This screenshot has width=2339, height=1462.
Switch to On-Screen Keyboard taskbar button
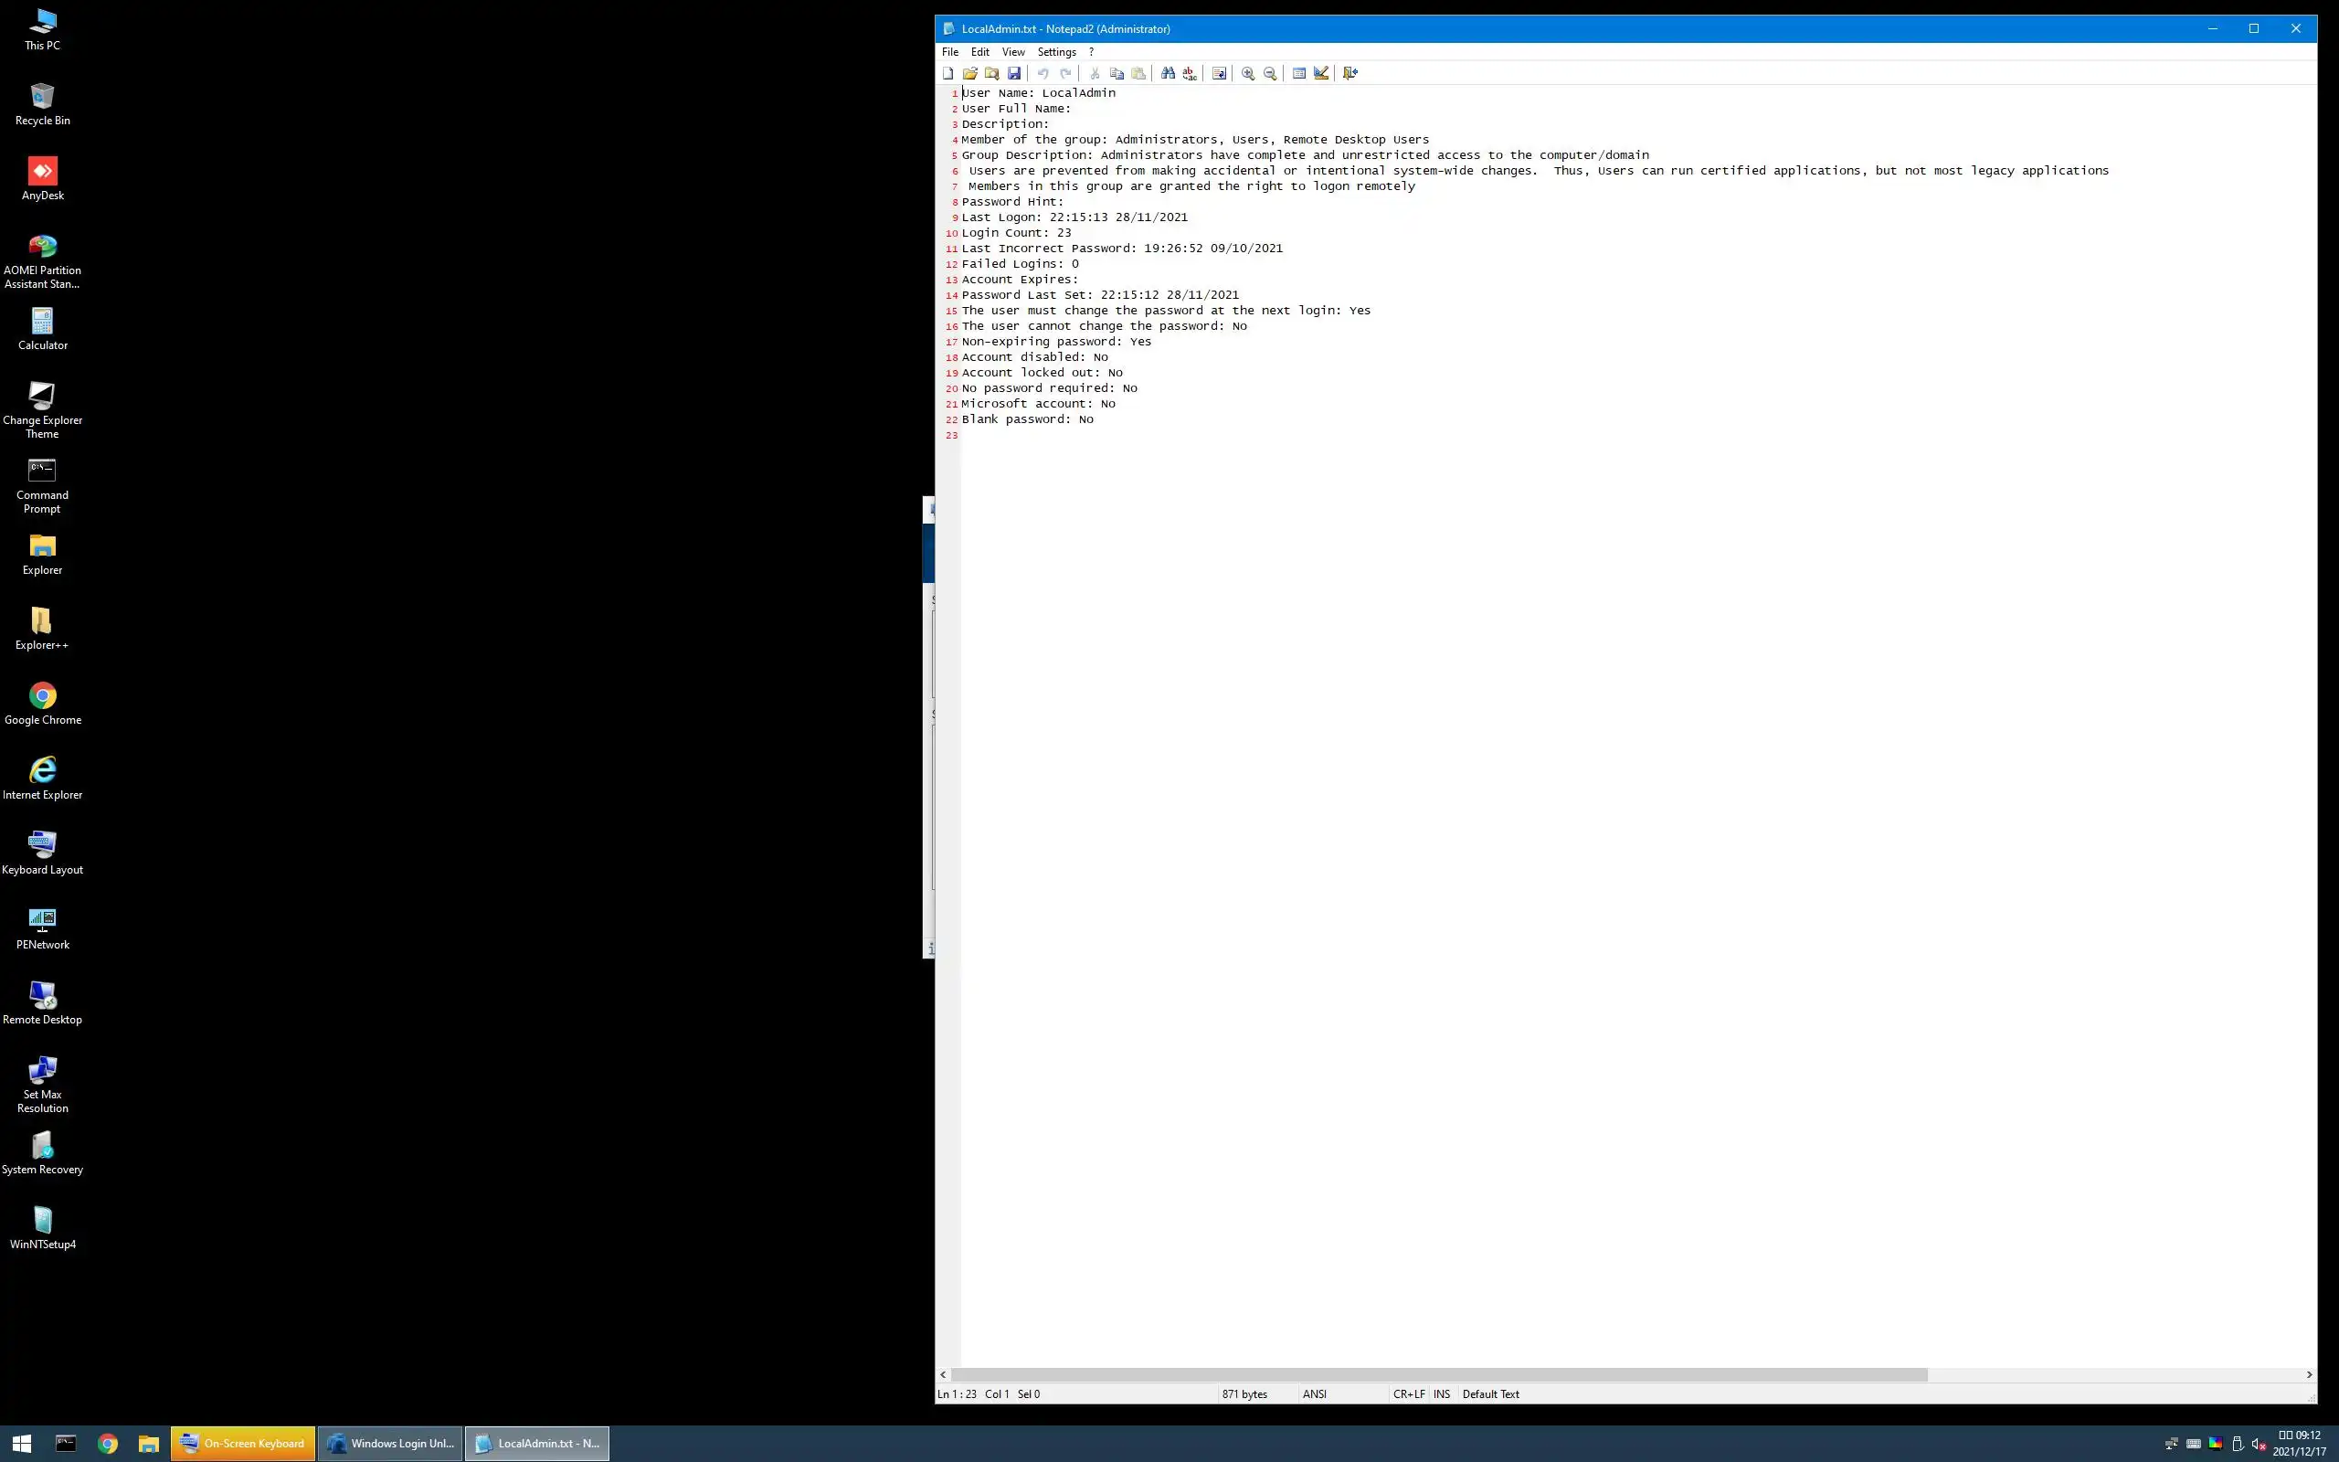pos(243,1443)
